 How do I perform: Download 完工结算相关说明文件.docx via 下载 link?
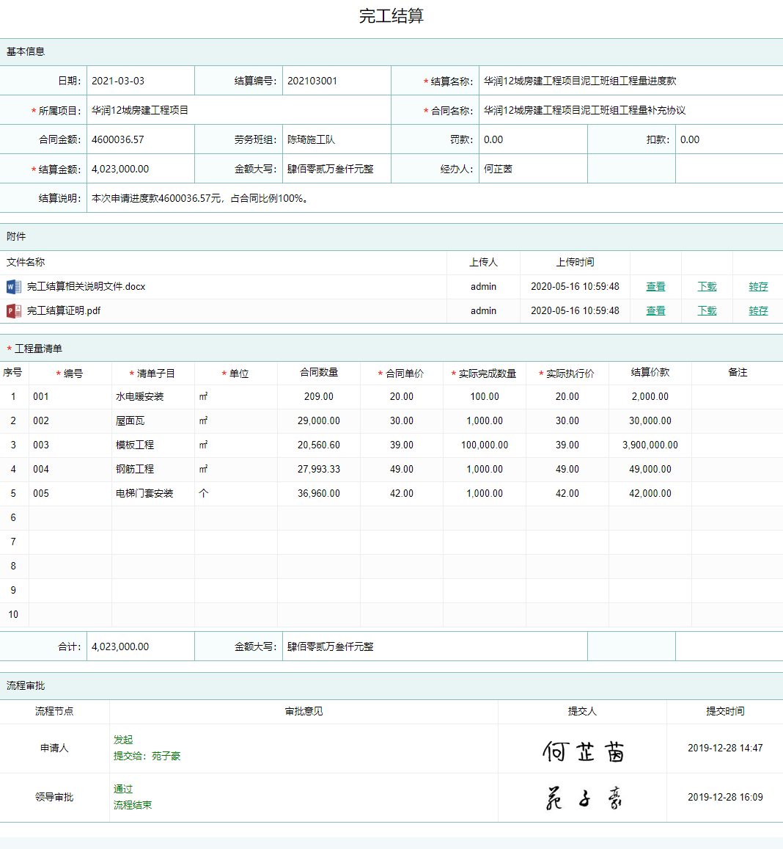[x=707, y=286]
